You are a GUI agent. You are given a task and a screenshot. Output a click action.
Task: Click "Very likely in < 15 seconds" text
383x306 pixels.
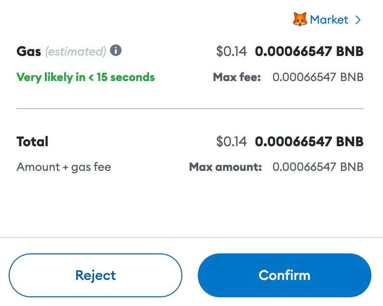click(85, 77)
